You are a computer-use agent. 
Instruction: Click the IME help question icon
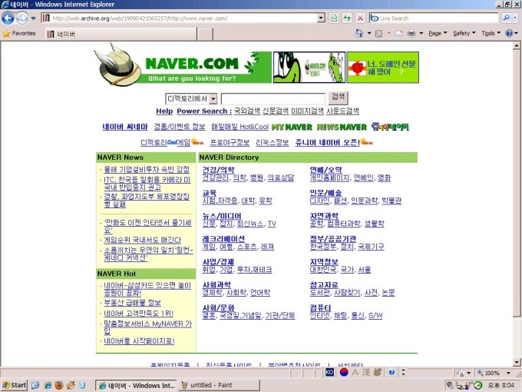click(391, 372)
